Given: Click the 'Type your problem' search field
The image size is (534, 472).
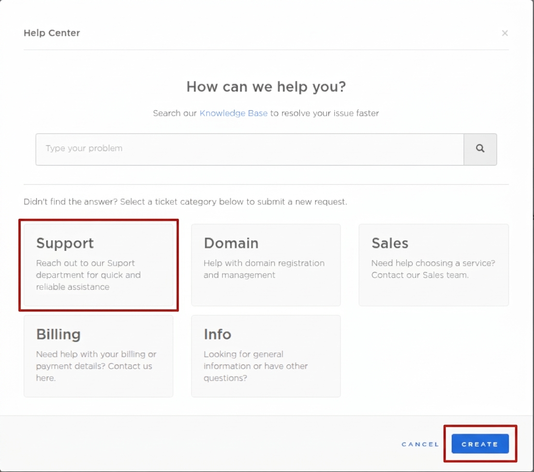Looking at the screenshot, I should pyautogui.click(x=250, y=149).
